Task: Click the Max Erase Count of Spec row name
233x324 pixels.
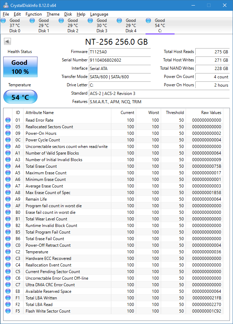Action: [48, 193]
